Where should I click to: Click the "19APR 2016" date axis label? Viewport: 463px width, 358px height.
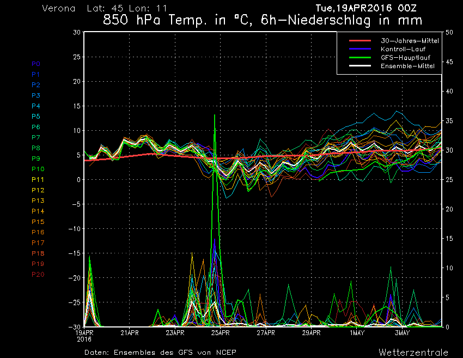84,336
